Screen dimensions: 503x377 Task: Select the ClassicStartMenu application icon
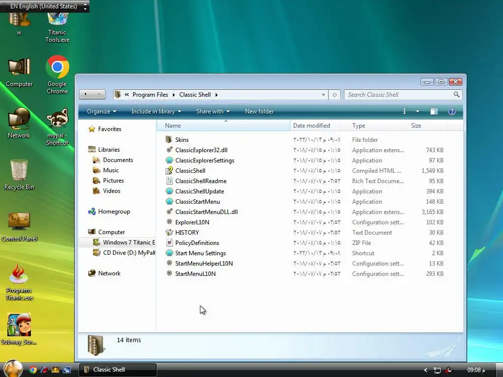point(169,201)
